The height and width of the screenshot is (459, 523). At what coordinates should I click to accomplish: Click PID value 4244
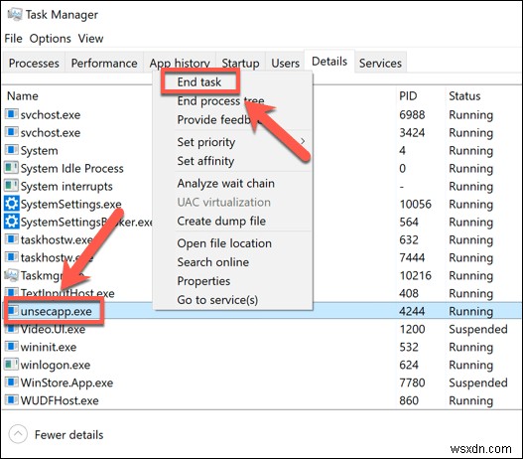tap(412, 311)
